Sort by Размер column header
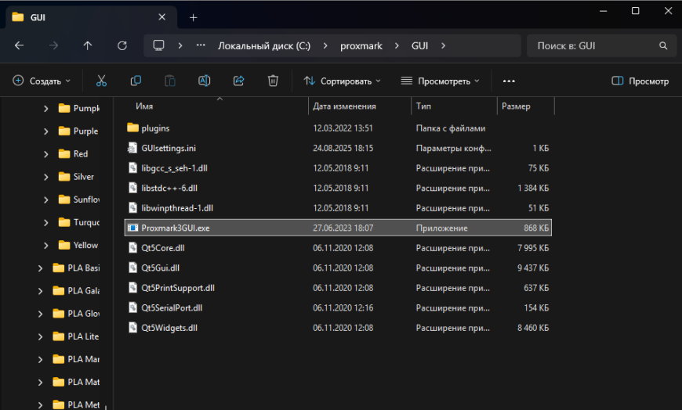This screenshot has width=682, height=410. (x=516, y=106)
